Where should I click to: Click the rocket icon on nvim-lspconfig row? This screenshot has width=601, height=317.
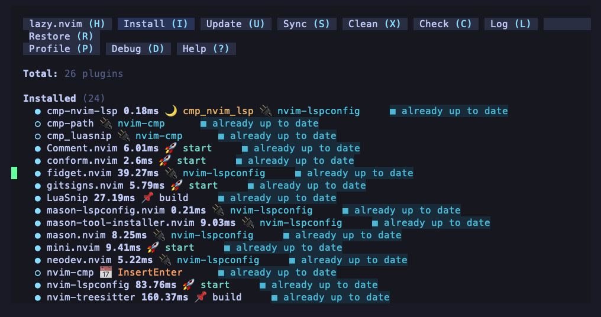click(189, 284)
